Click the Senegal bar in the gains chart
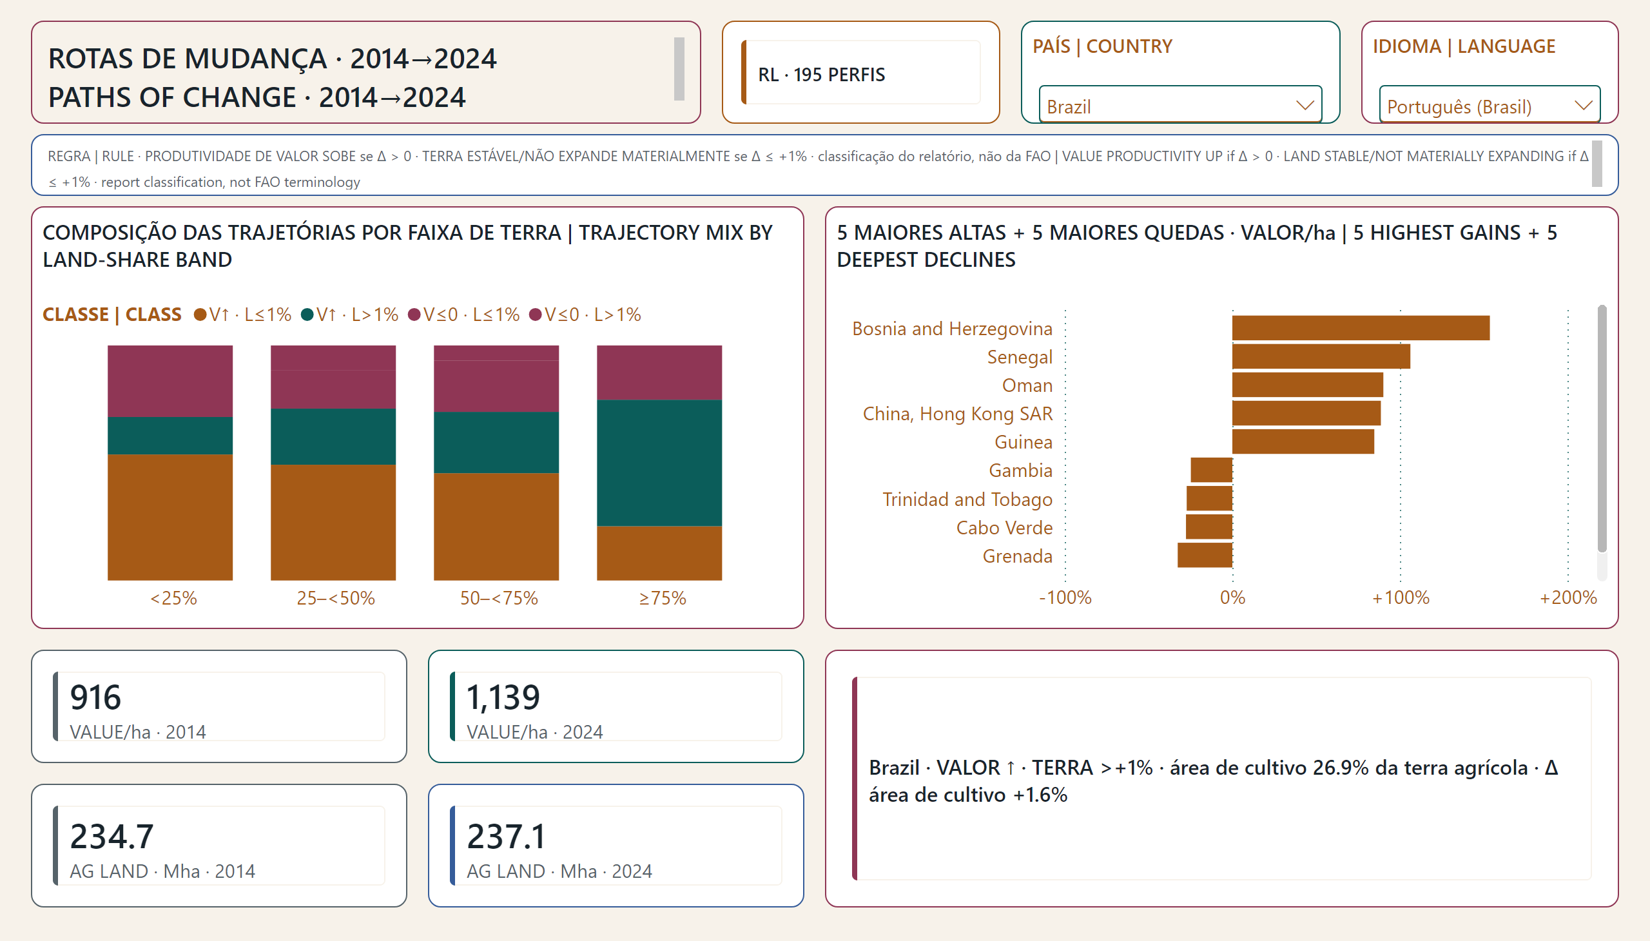The image size is (1650, 941). click(x=1321, y=356)
